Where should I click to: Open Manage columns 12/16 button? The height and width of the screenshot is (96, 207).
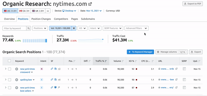pos(172,52)
